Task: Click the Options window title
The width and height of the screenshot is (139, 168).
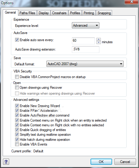Action: point(7,3)
